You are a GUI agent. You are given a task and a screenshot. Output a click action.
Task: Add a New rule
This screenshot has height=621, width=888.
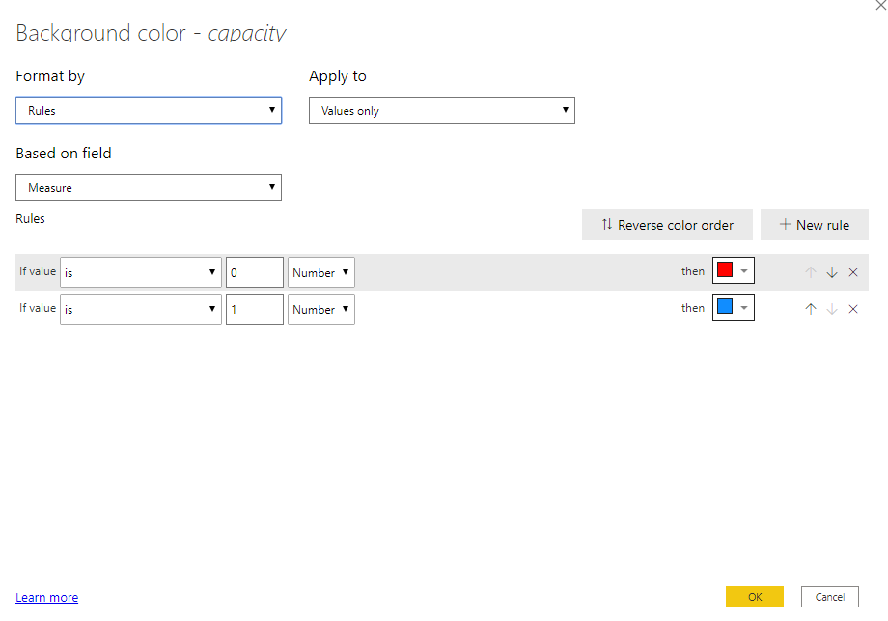(x=815, y=225)
